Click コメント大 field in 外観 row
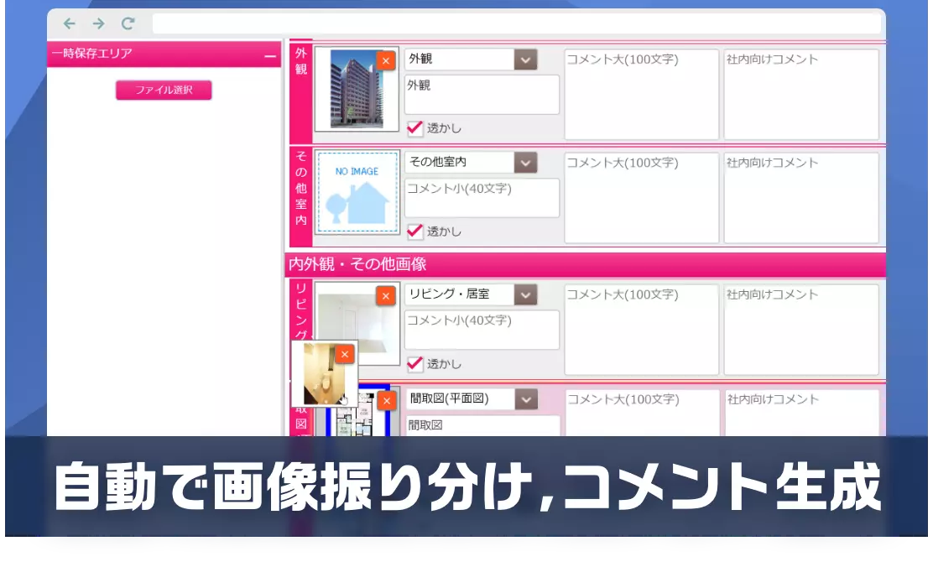The image size is (933, 567). 641,94
